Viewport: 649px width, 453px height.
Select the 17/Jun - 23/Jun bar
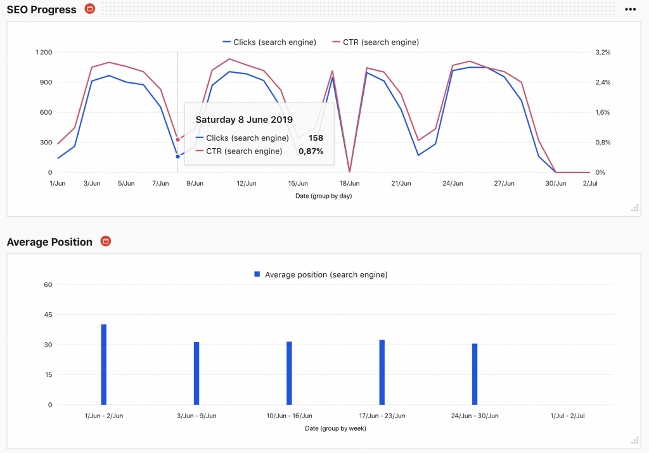pyautogui.click(x=382, y=373)
